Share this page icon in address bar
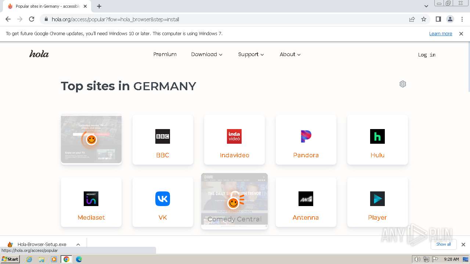The width and height of the screenshot is (470, 264). [412, 19]
